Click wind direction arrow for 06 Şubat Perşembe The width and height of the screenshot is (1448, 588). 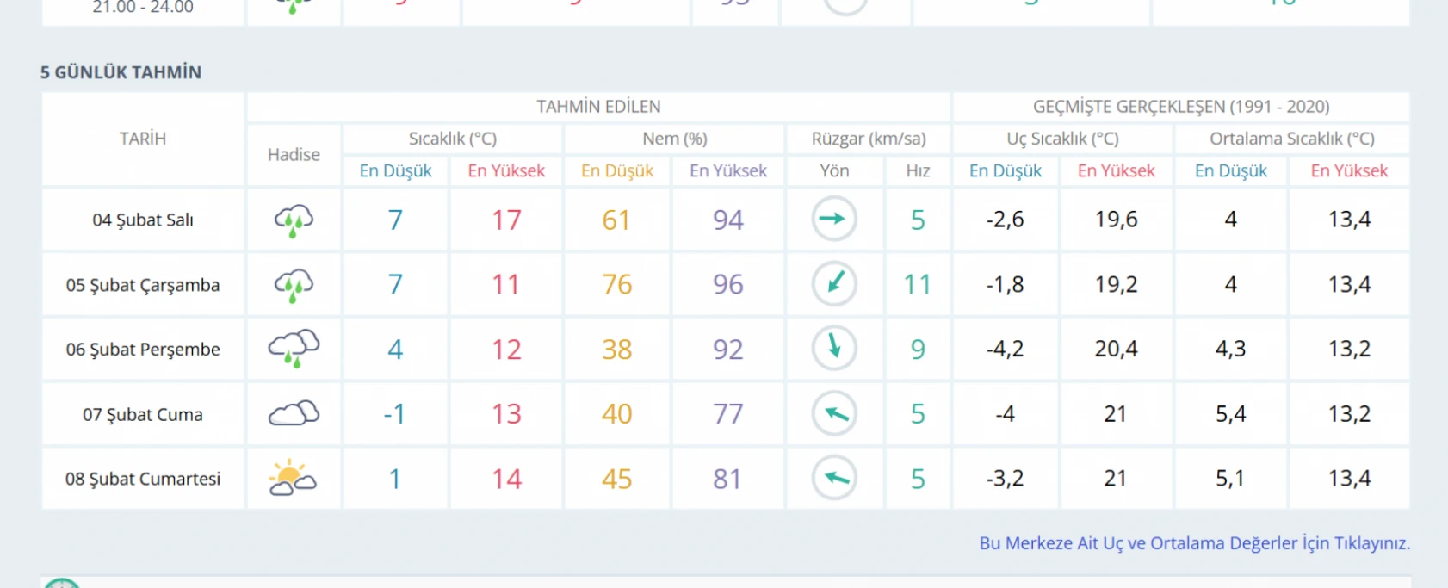tap(833, 348)
